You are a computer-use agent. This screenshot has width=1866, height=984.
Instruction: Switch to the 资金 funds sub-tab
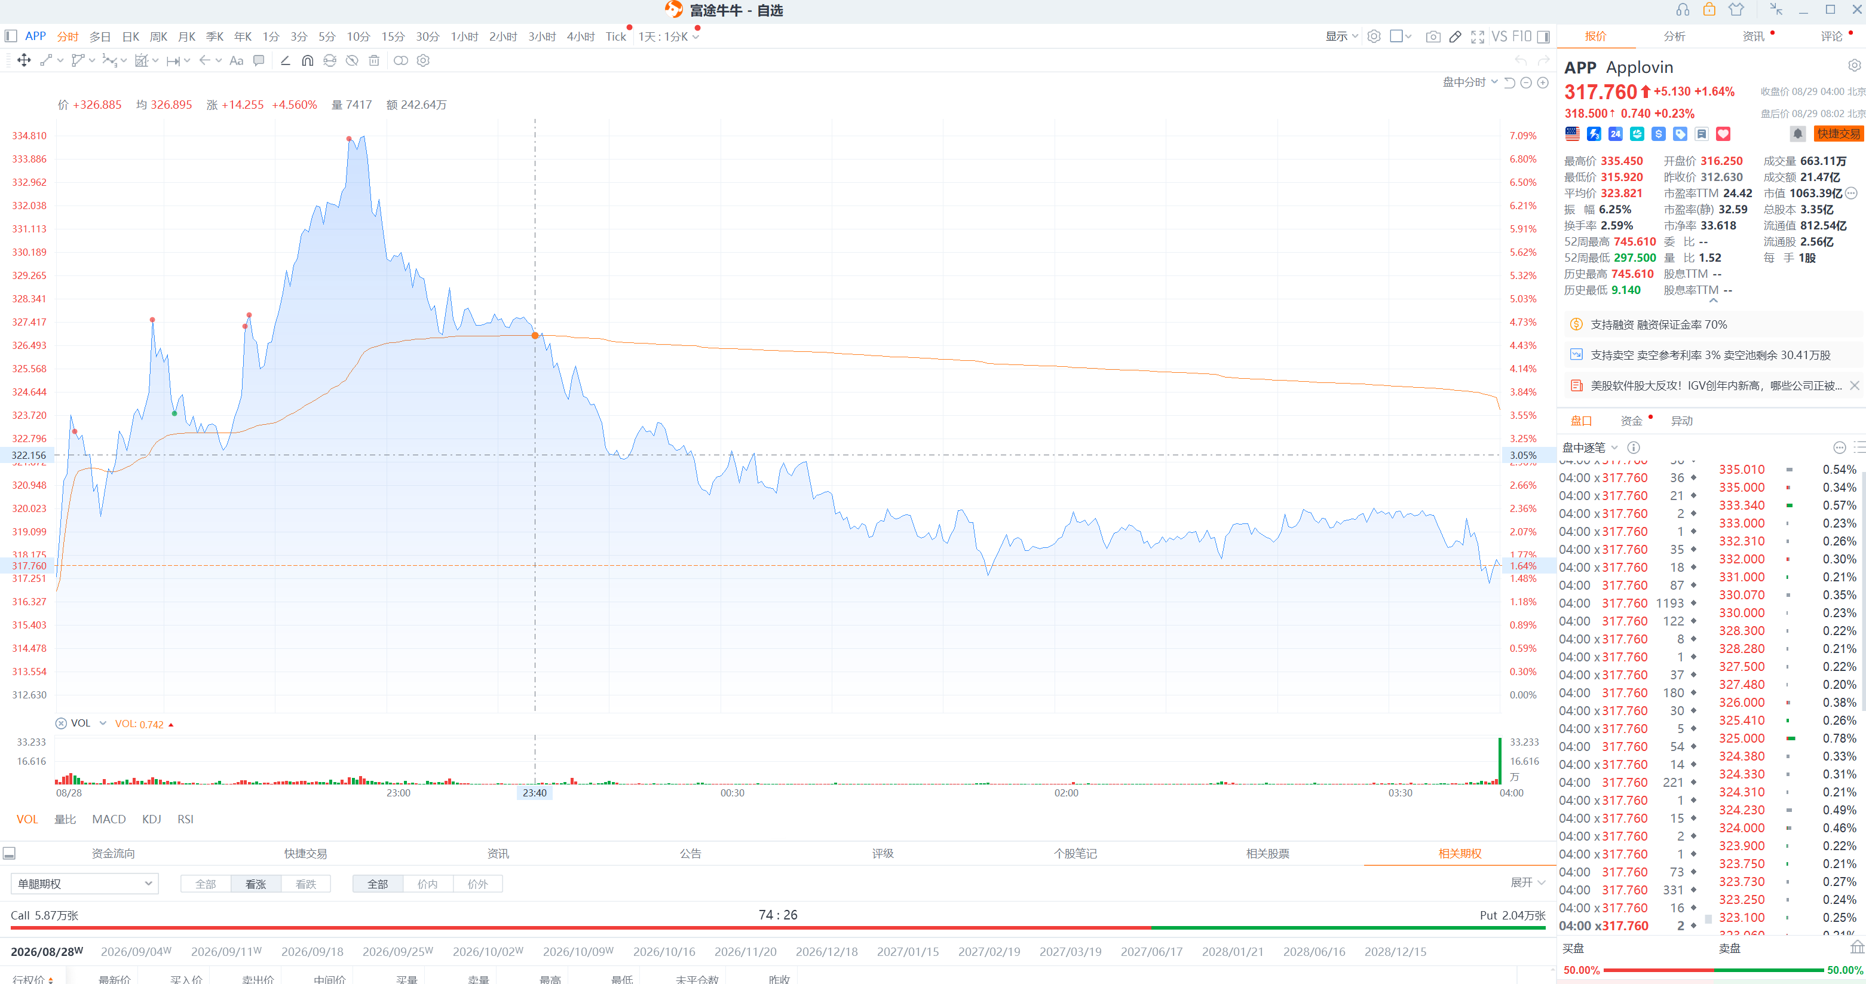point(1631,421)
